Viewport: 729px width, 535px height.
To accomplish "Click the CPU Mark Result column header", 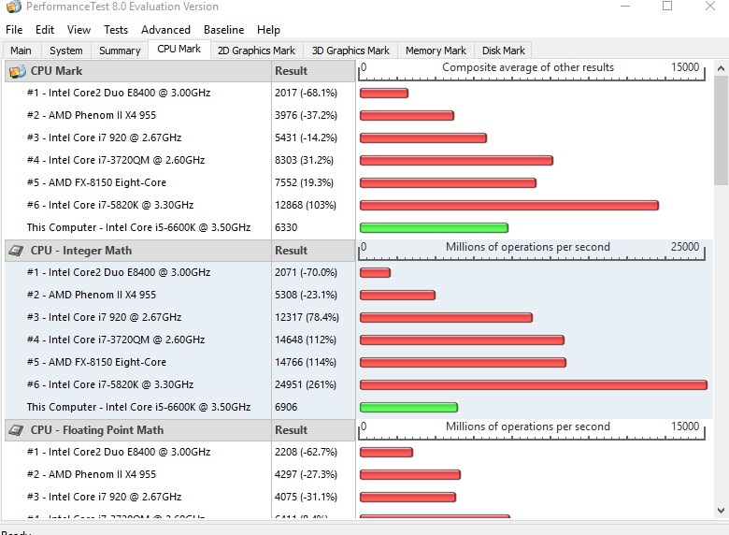I will tap(313, 71).
